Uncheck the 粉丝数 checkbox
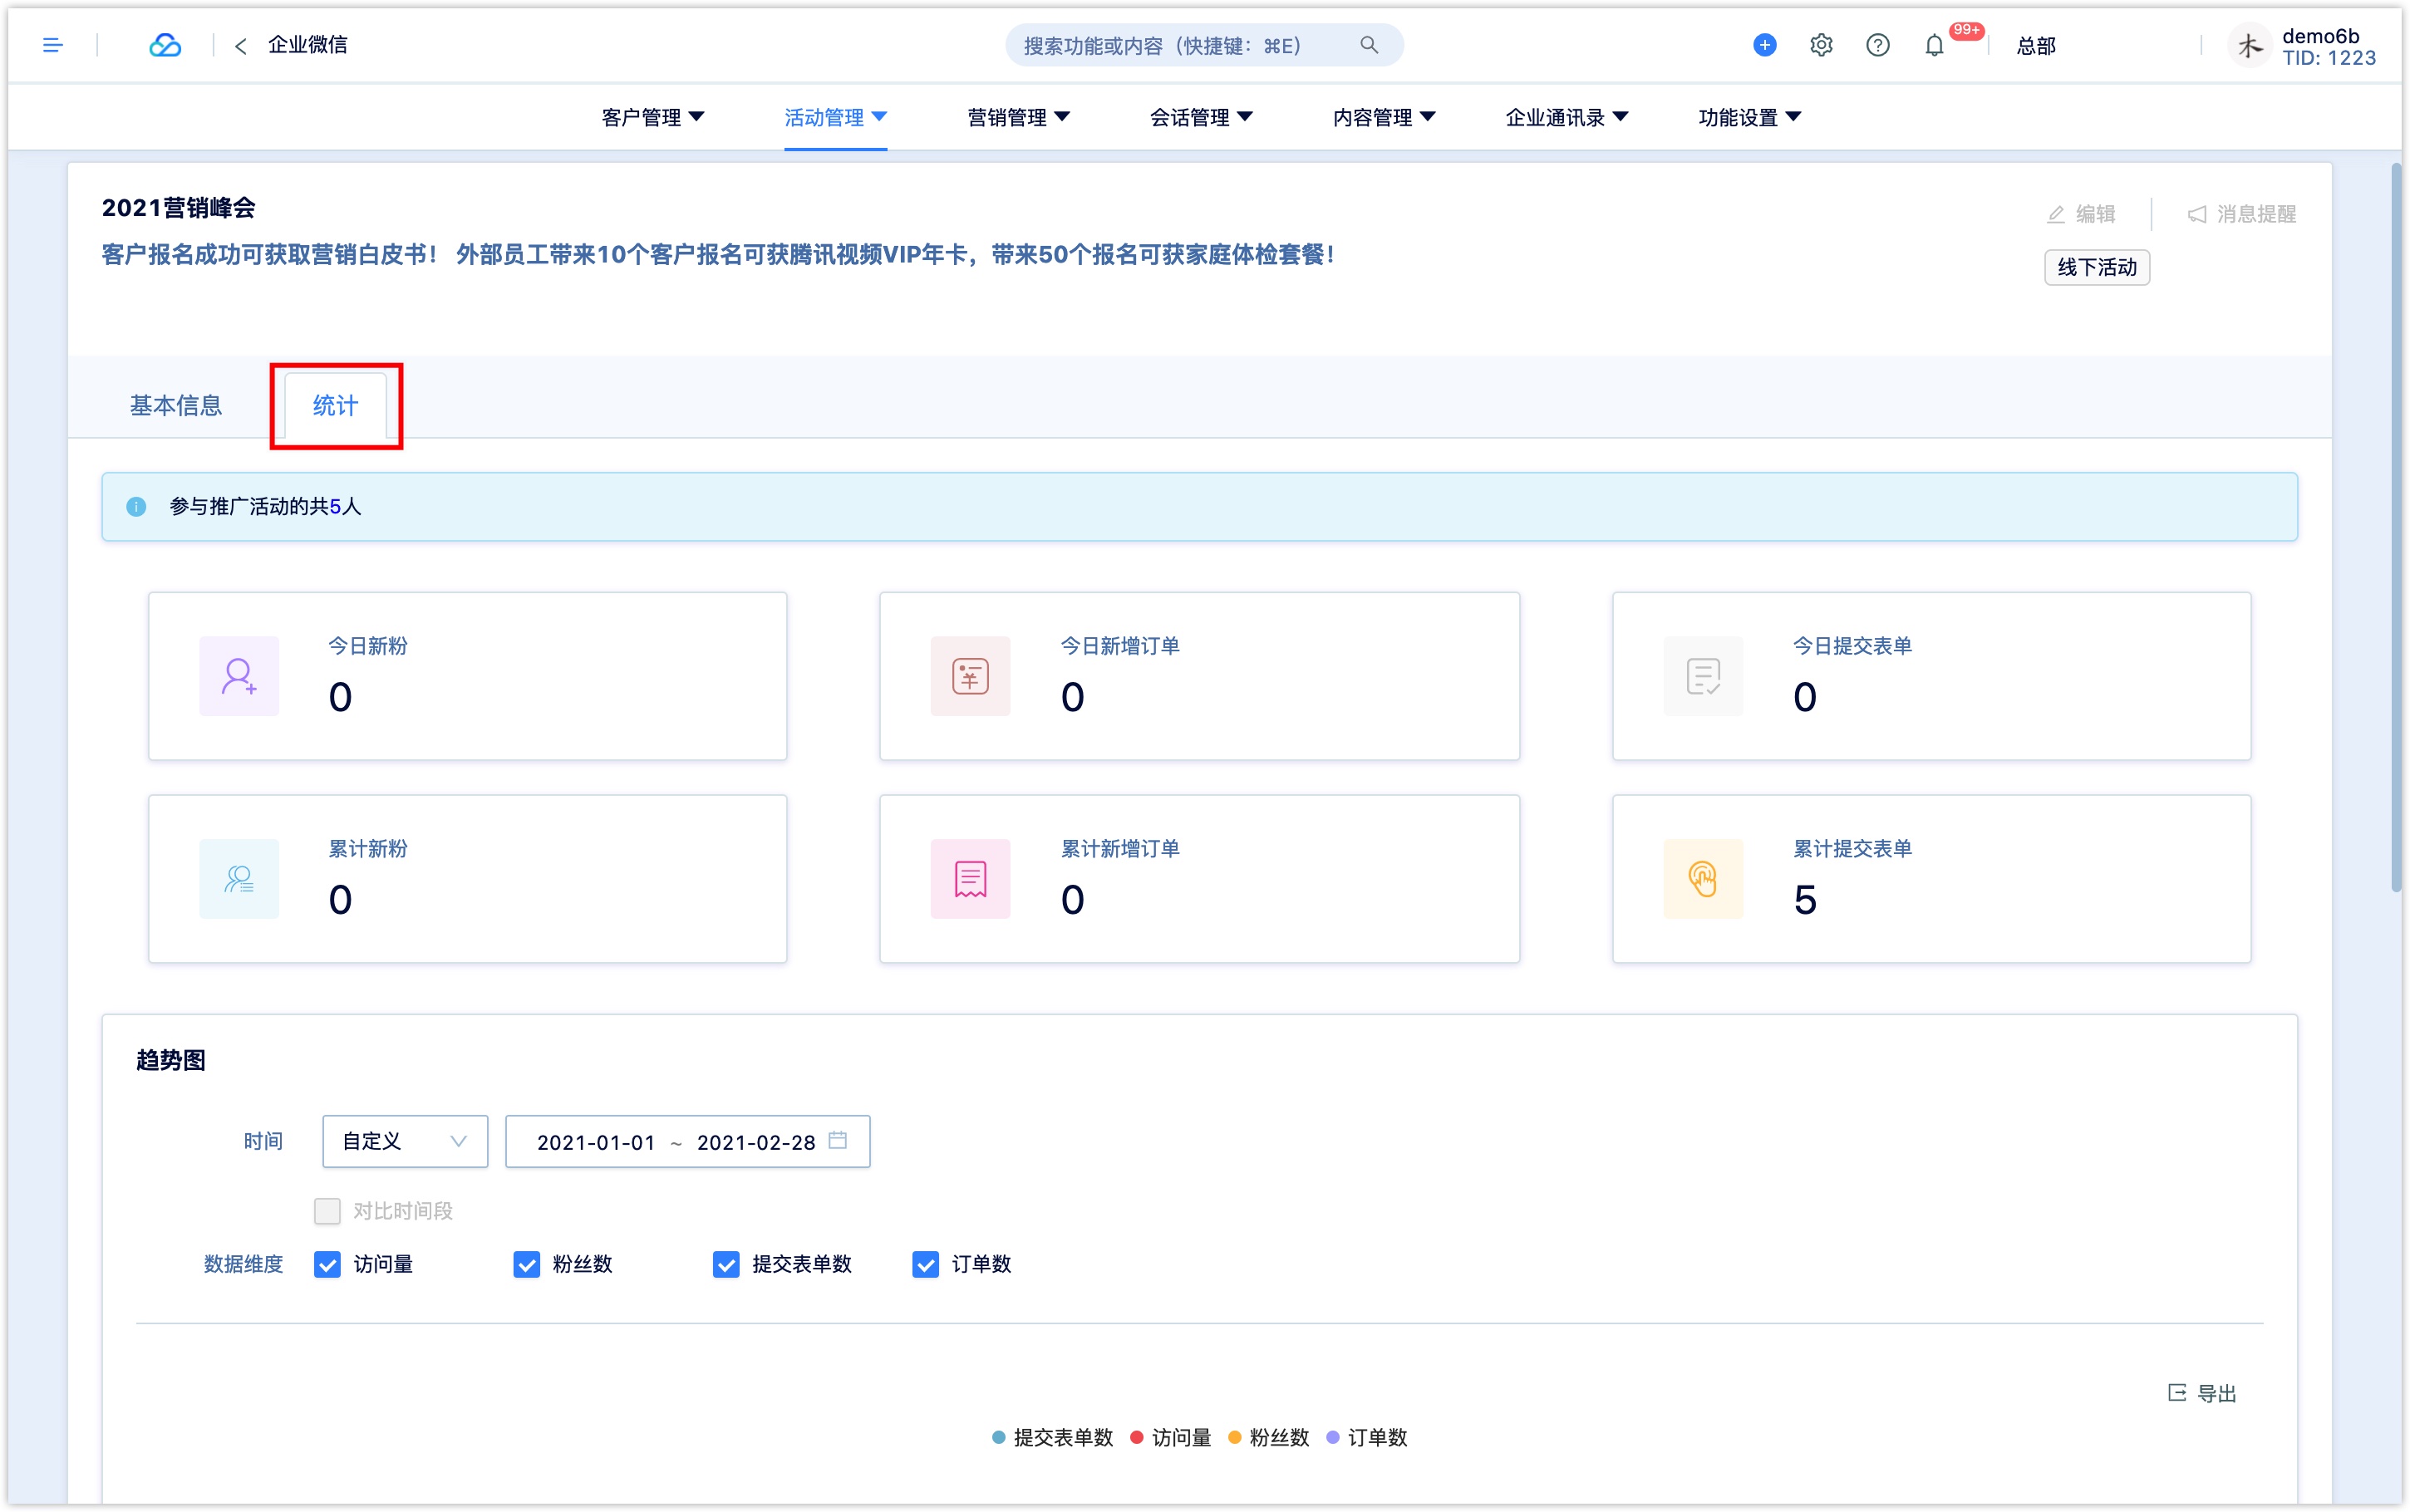Image resolution: width=2410 pixels, height=1512 pixels. 526,1264
